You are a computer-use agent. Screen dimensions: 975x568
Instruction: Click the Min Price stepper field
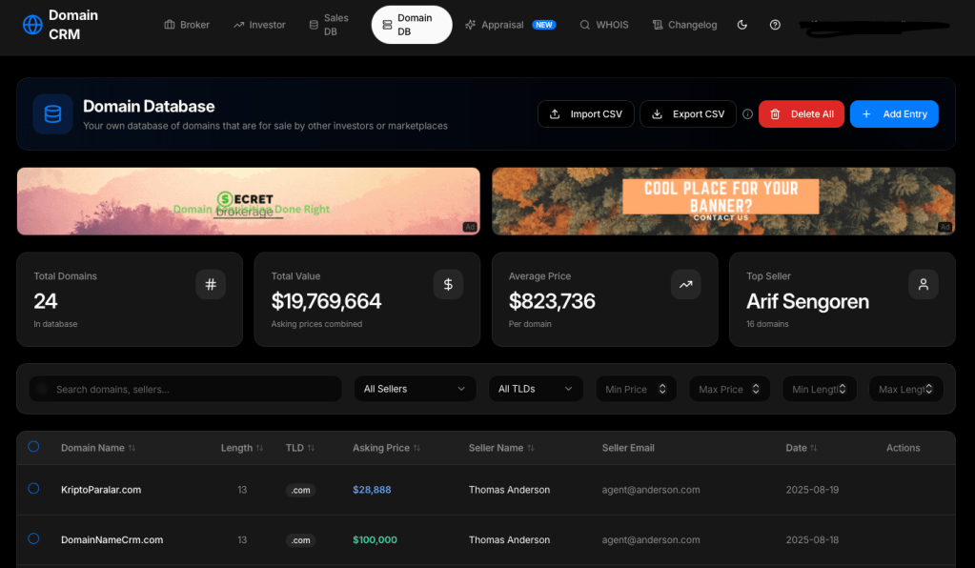coord(636,389)
